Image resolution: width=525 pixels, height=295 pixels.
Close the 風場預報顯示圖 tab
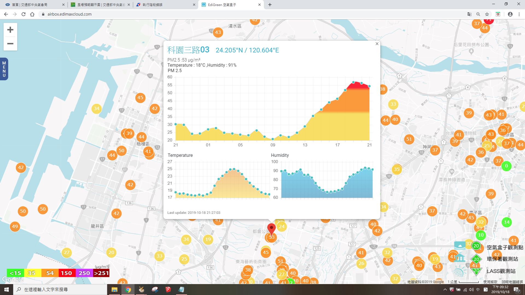point(129,5)
